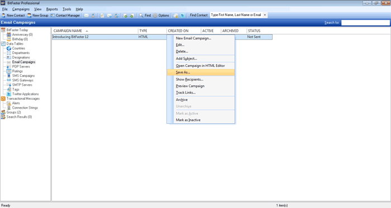The width and height of the screenshot is (391, 208).
Task: Open the Find Contact dropdown arrow
Action: pos(265,15)
